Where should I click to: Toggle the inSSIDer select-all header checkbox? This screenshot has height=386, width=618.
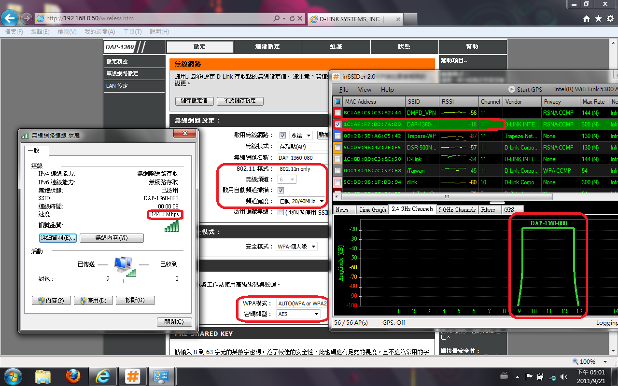point(338,102)
